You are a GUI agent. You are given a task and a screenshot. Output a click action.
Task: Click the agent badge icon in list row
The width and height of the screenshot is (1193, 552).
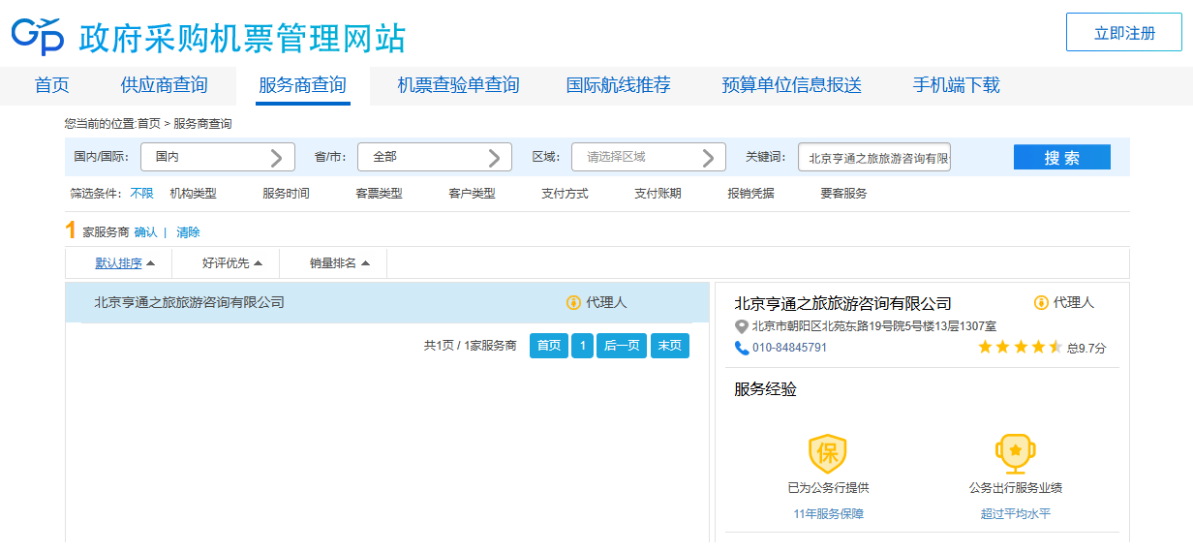coord(573,303)
